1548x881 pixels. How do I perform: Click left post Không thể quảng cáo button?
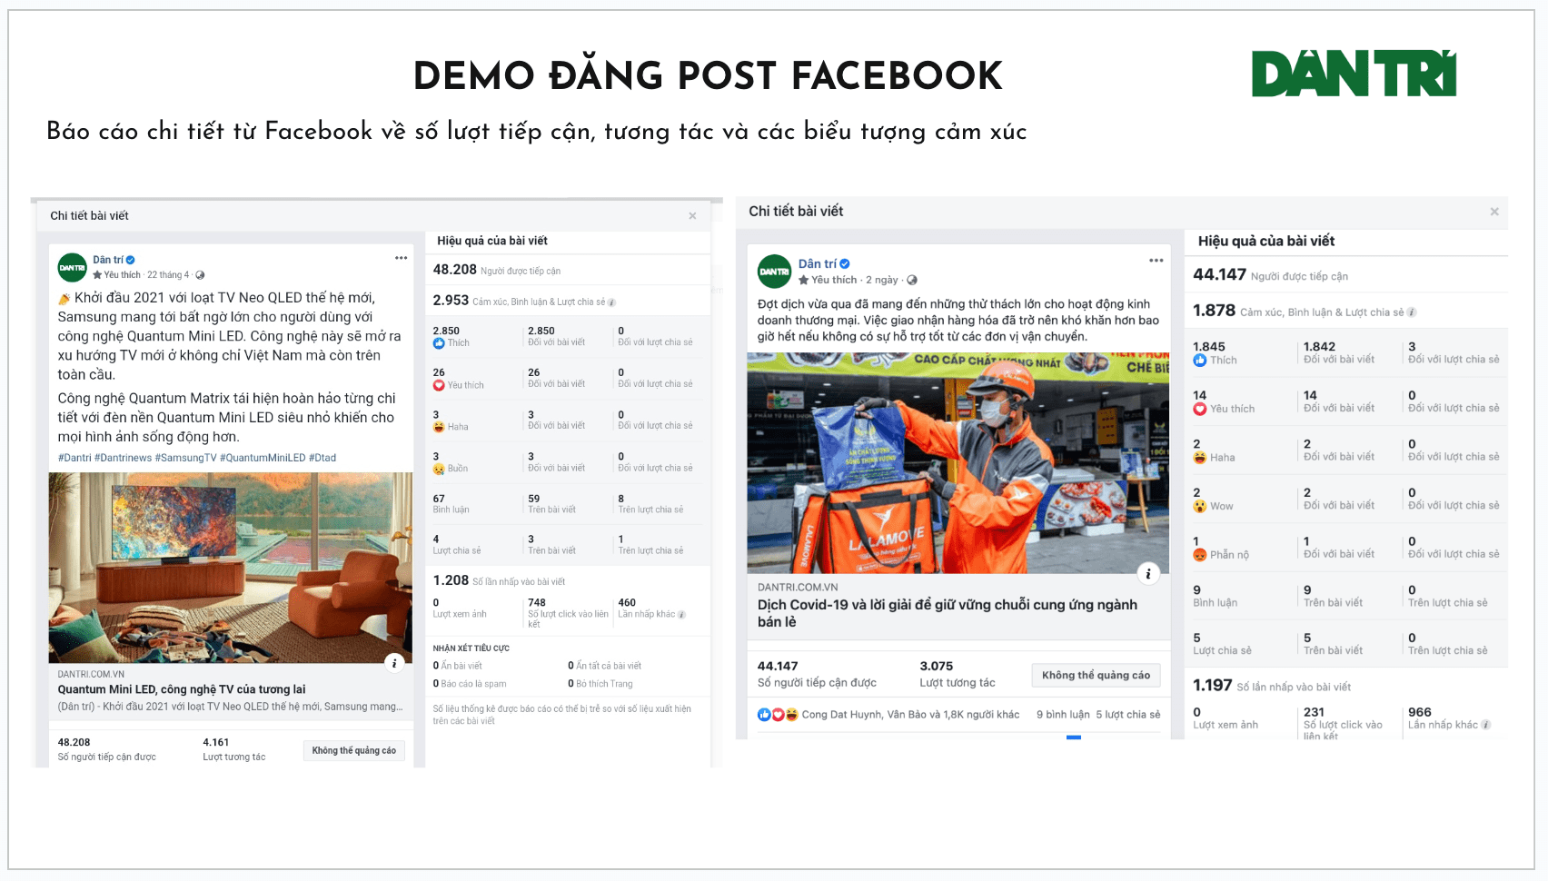point(353,750)
